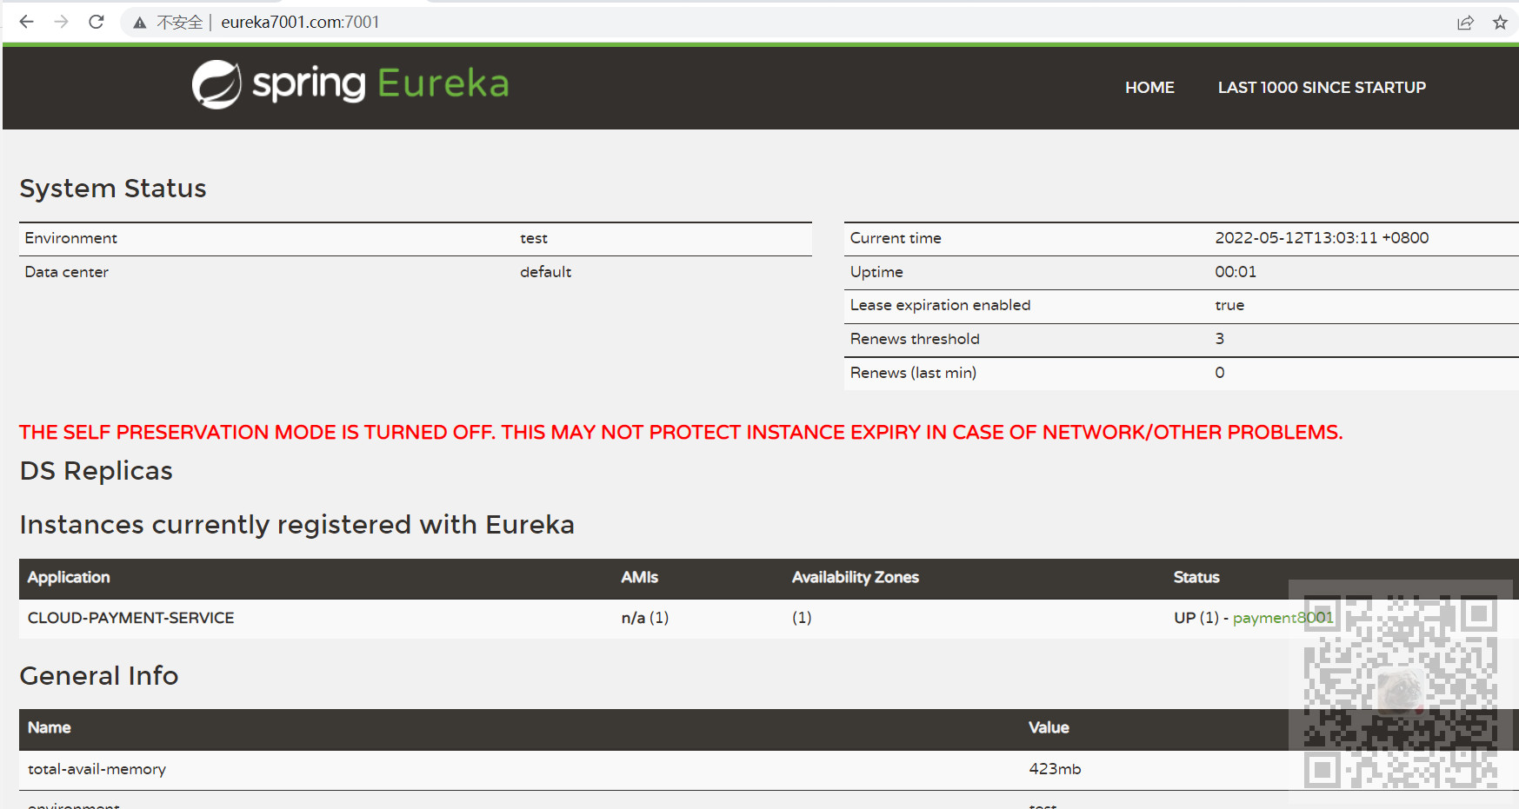The image size is (1519, 809).
Task: Open the payment8001 instance link
Action: coord(1282,618)
